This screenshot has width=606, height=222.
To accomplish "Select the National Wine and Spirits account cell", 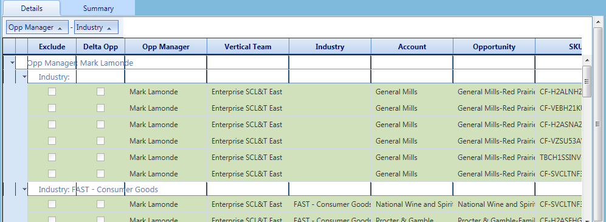I will click(412, 204).
